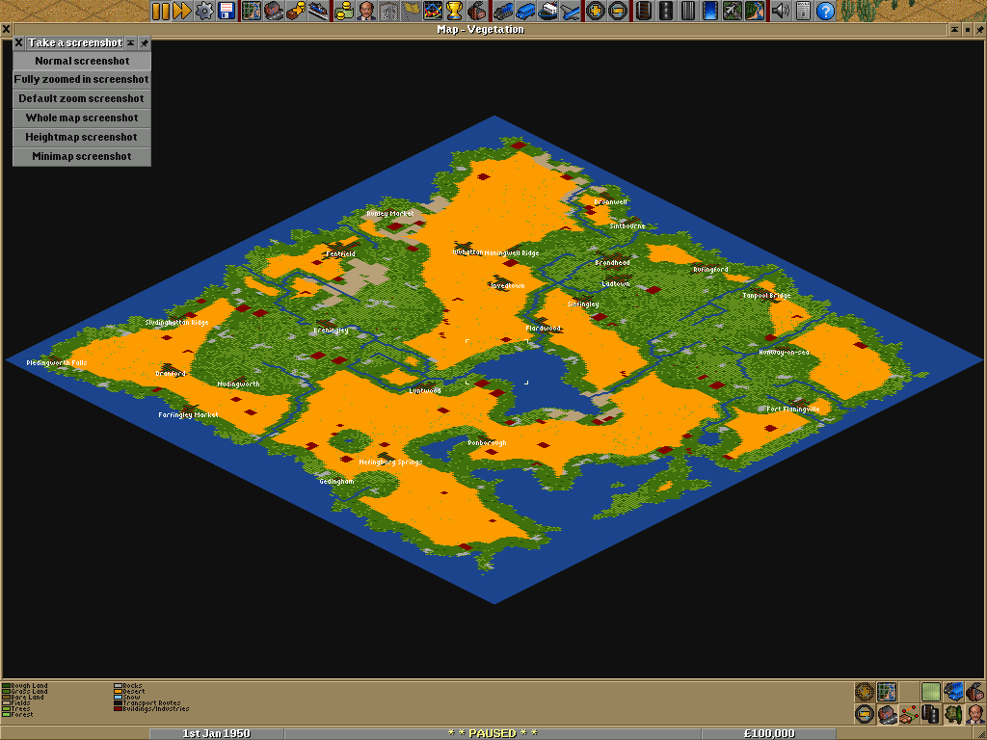The height and width of the screenshot is (740, 987).
Task: Show vegetation trees view on minimap
Action: [x=953, y=715]
